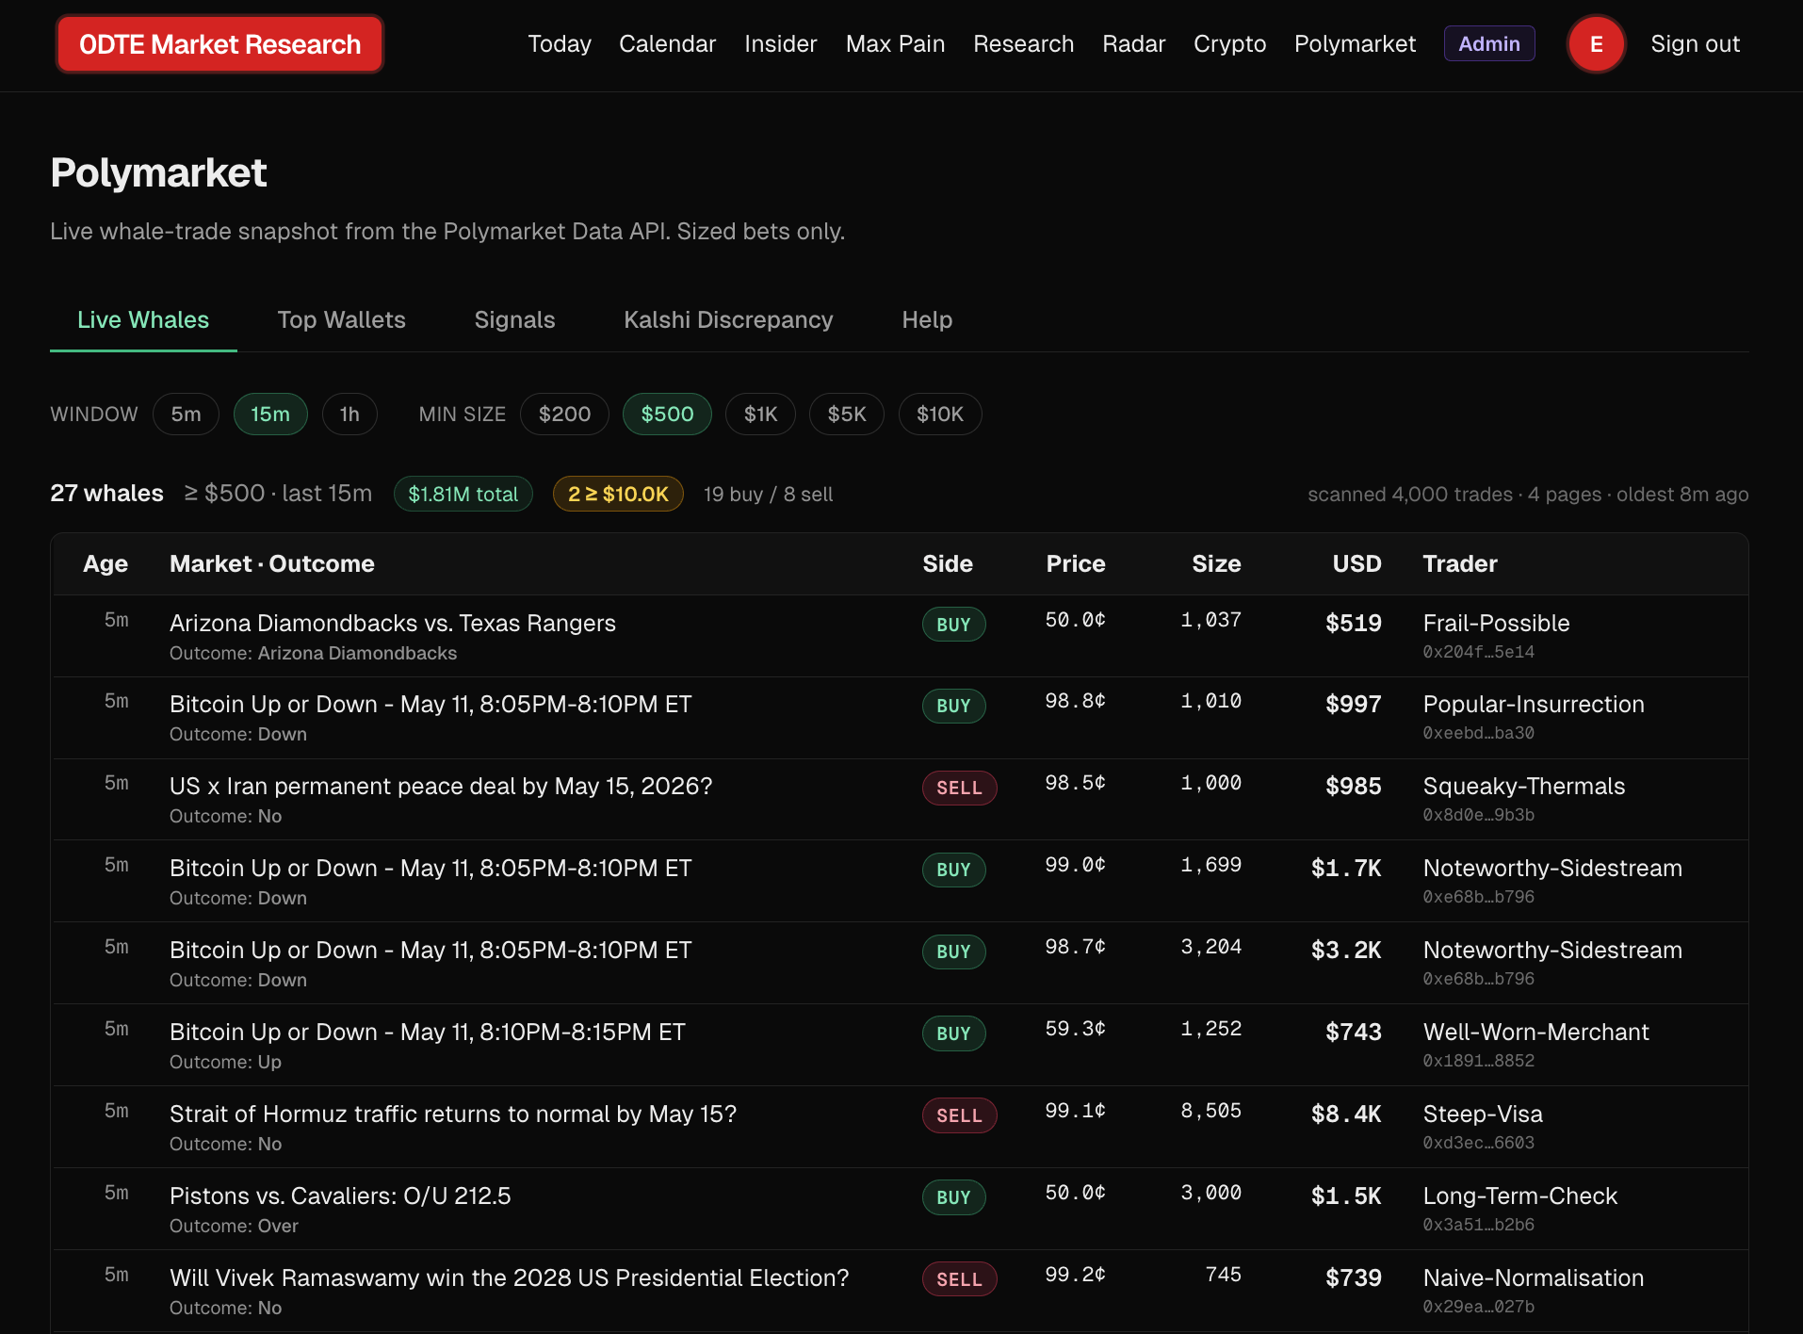Open the Kalshi Discrepancy tab
1803x1334 pixels.
click(x=728, y=320)
